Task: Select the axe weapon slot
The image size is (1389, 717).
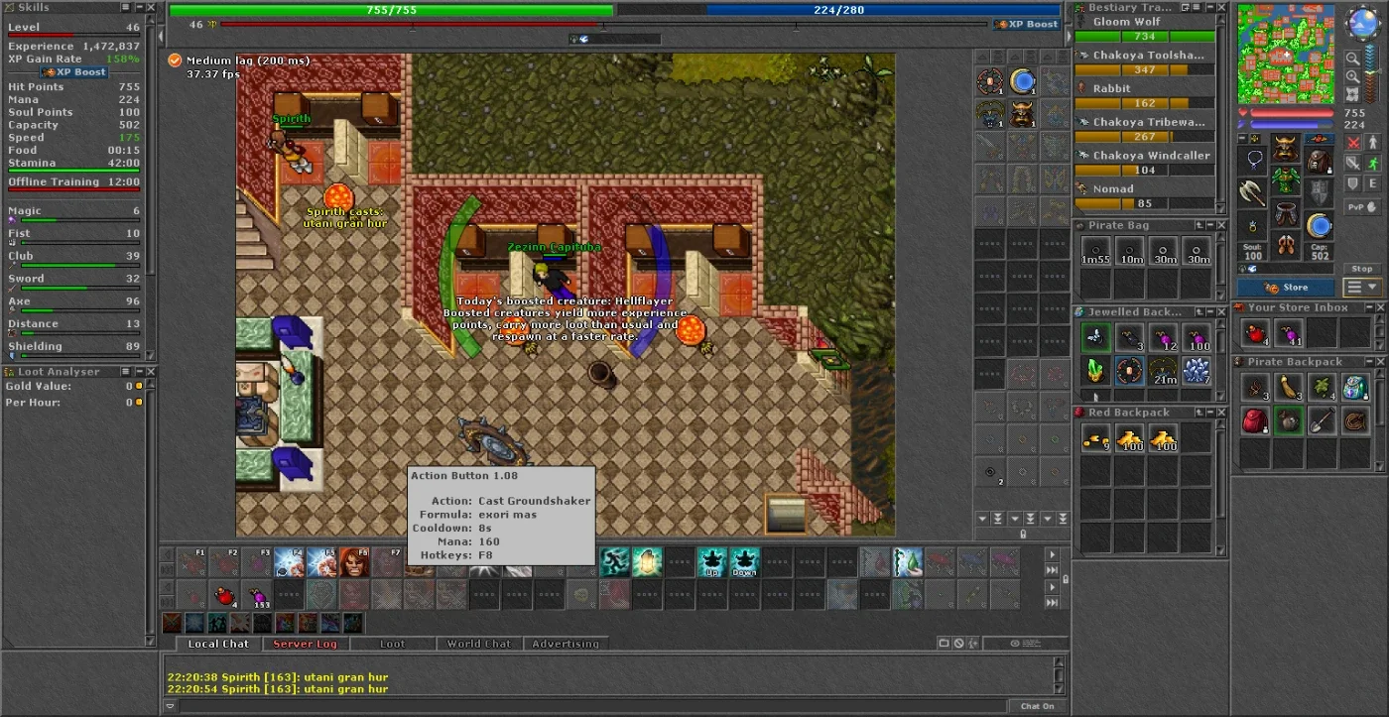Action: point(1252,191)
